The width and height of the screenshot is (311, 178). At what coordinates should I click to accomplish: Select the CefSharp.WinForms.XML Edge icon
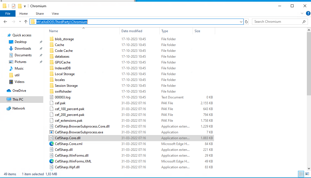[x=52, y=161]
